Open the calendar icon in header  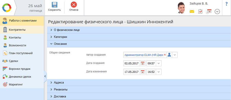tap(209, 12)
